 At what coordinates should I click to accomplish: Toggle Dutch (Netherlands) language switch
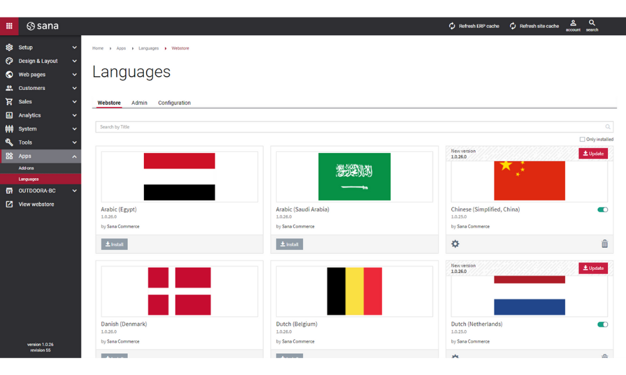tap(603, 324)
